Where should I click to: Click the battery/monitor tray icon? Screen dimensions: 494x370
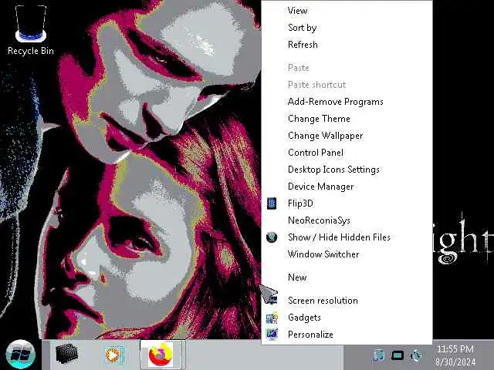coord(398,355)
